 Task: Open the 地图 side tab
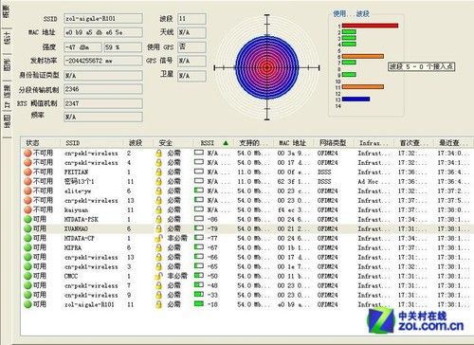click(7, 121)
